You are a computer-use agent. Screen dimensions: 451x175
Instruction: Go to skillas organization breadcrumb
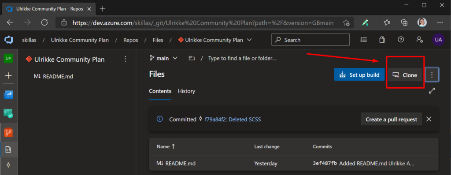[x=30, y=40]
